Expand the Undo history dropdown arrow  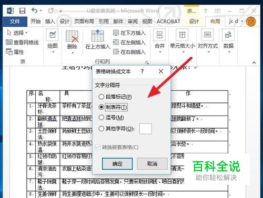[x=41, y=11]
